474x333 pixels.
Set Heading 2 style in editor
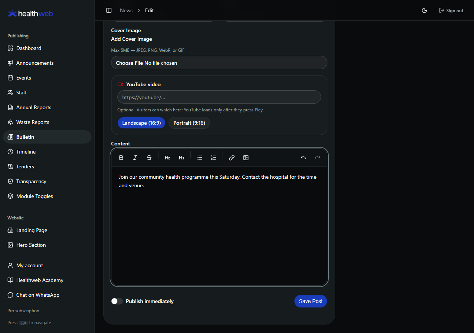pyautogui.click(x=167, y=158)
